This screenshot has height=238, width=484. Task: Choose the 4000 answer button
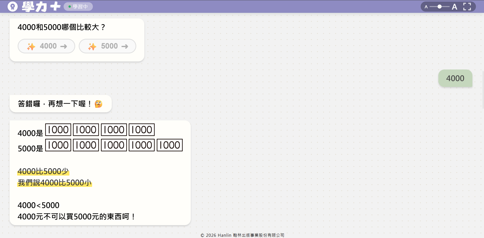coord(46,46)
